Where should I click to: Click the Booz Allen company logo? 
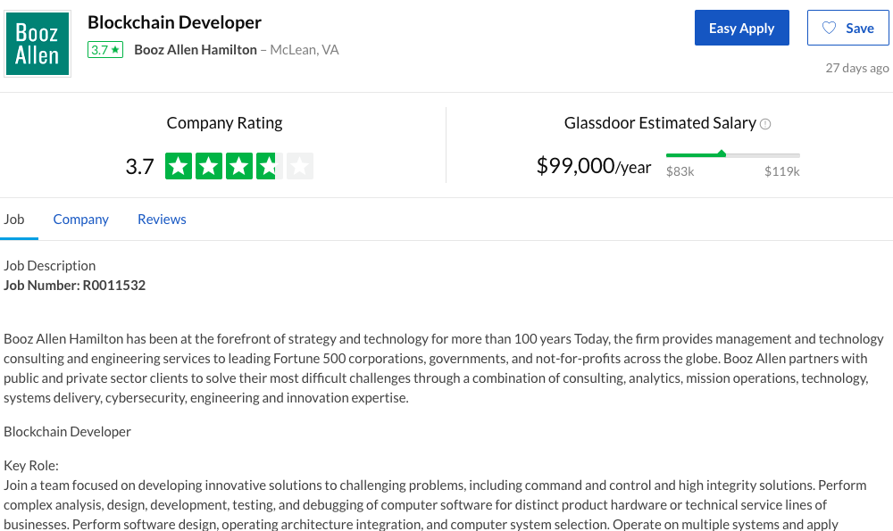[38, 45]
